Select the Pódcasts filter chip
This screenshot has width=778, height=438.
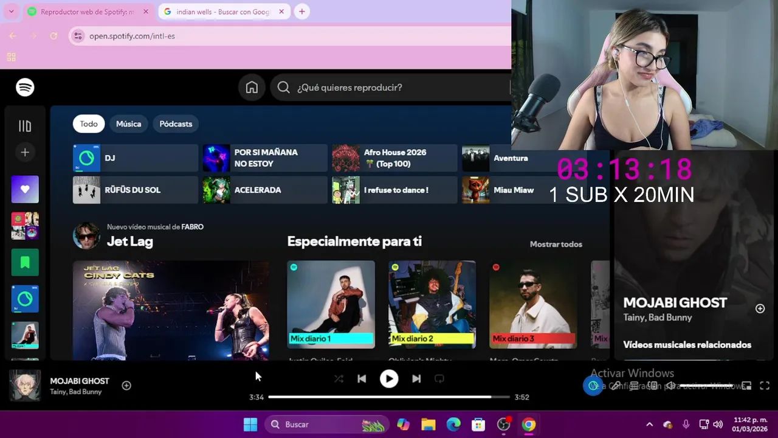pos(176,123)
